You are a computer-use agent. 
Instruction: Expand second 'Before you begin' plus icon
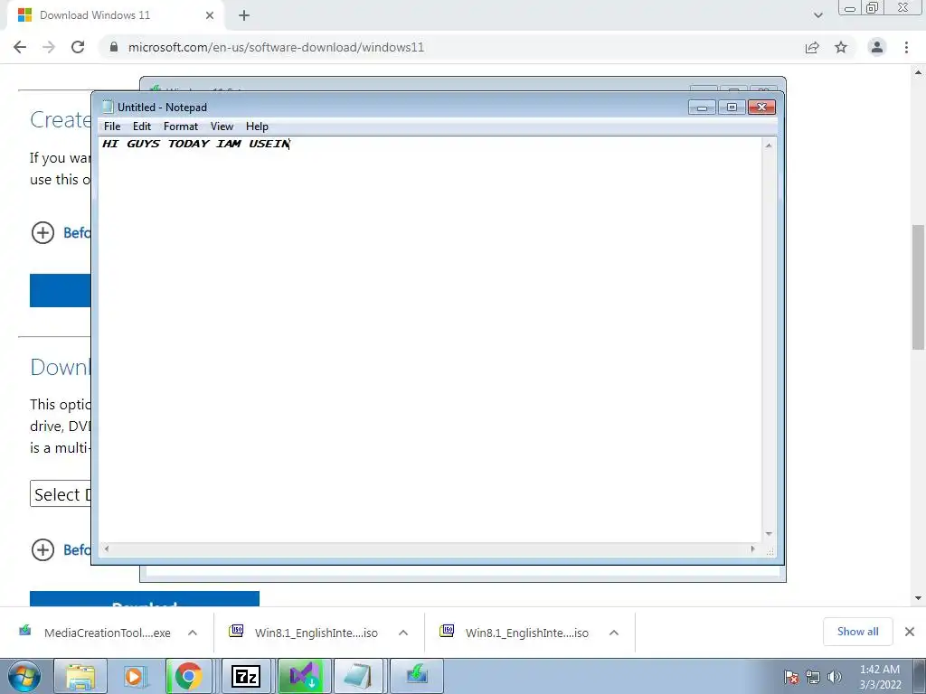point(43,549)
